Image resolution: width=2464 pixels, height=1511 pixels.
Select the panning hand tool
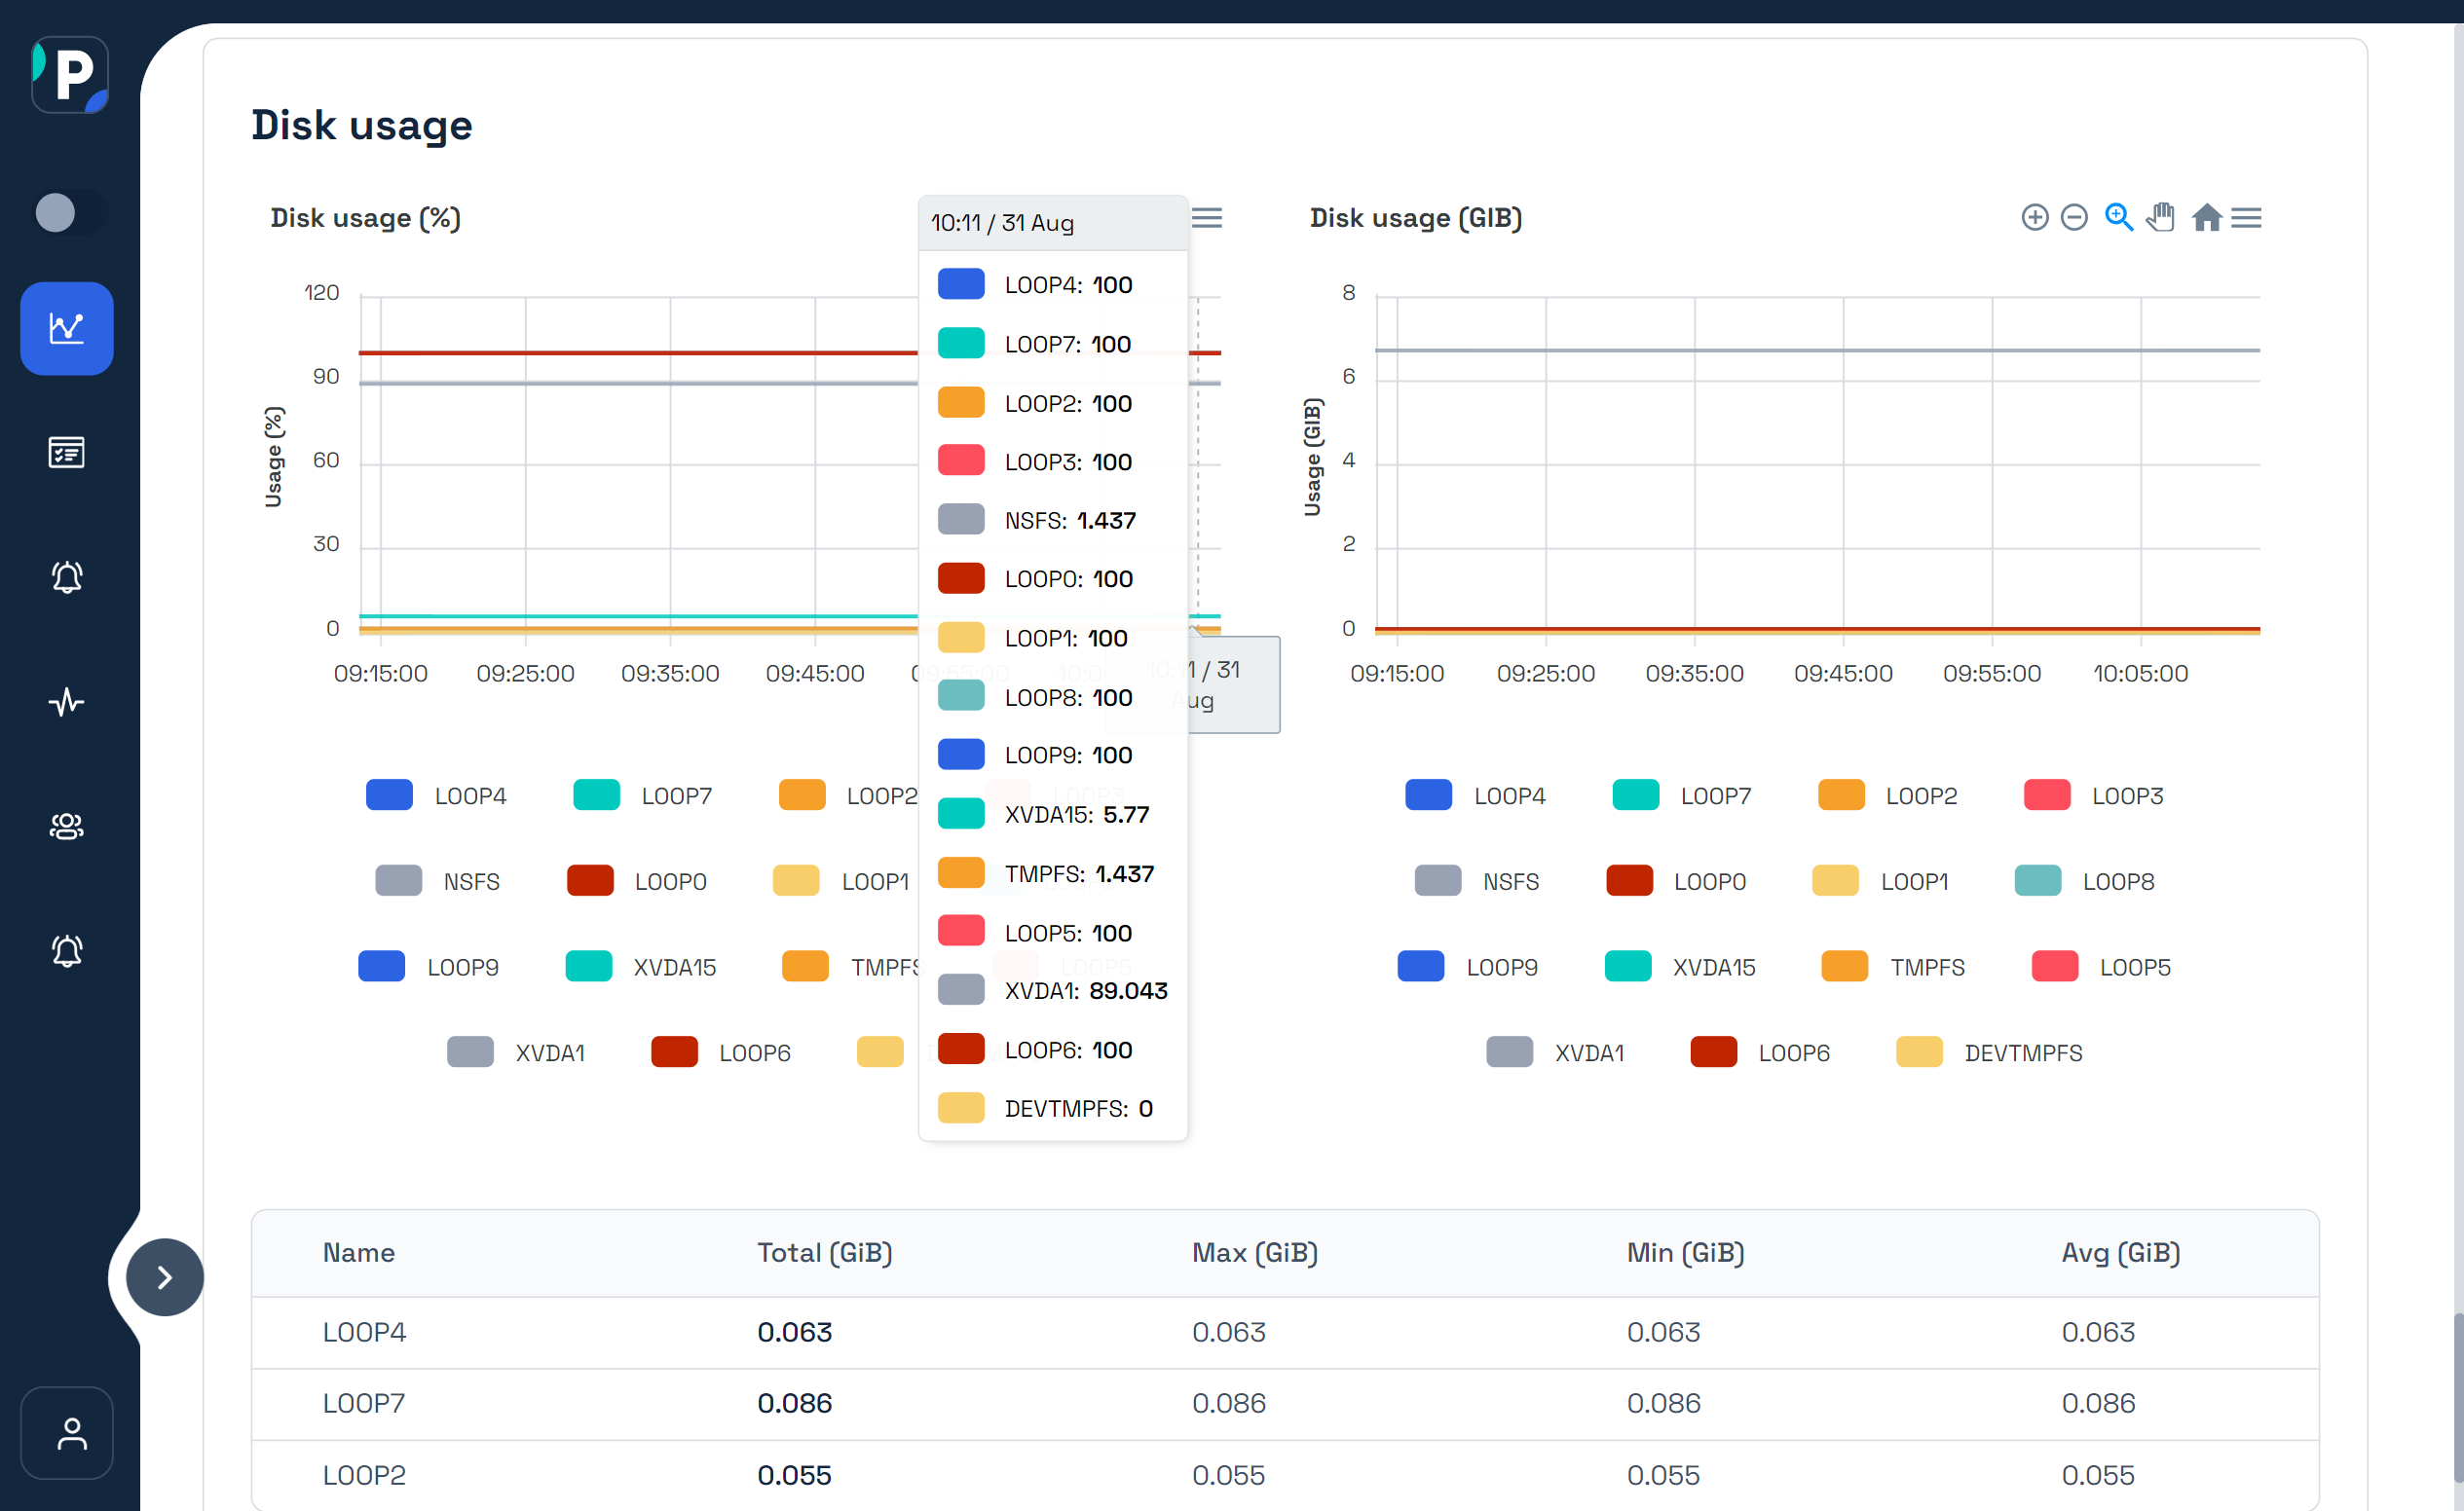tap(2161, 217)
